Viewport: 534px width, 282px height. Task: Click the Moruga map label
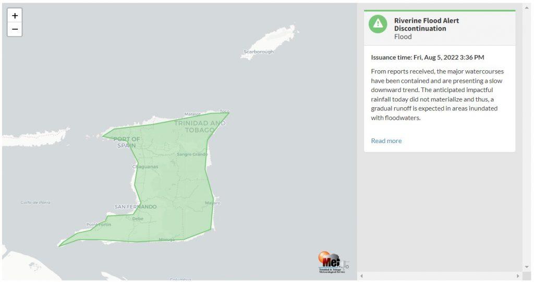(167, 239)
